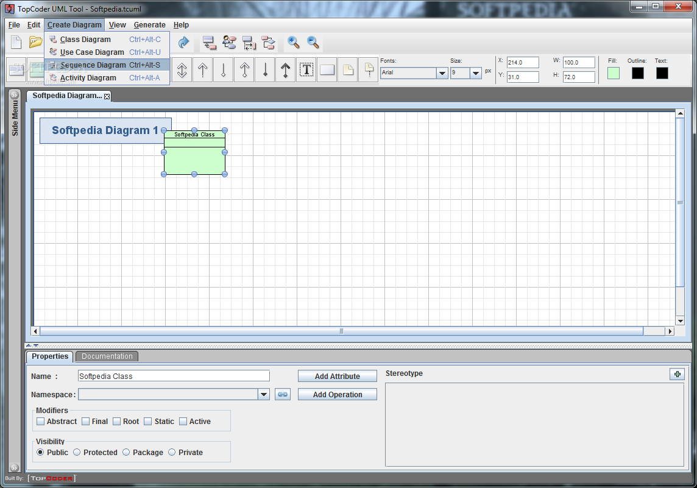
Task: Open the Text color swatch
Action: 662,73
